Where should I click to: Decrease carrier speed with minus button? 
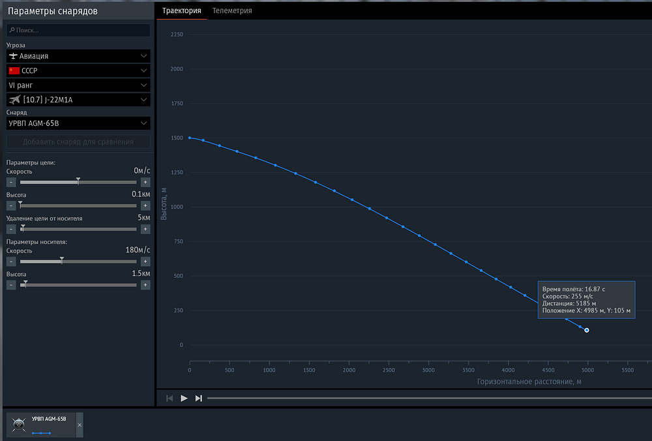tap(11, 262)
